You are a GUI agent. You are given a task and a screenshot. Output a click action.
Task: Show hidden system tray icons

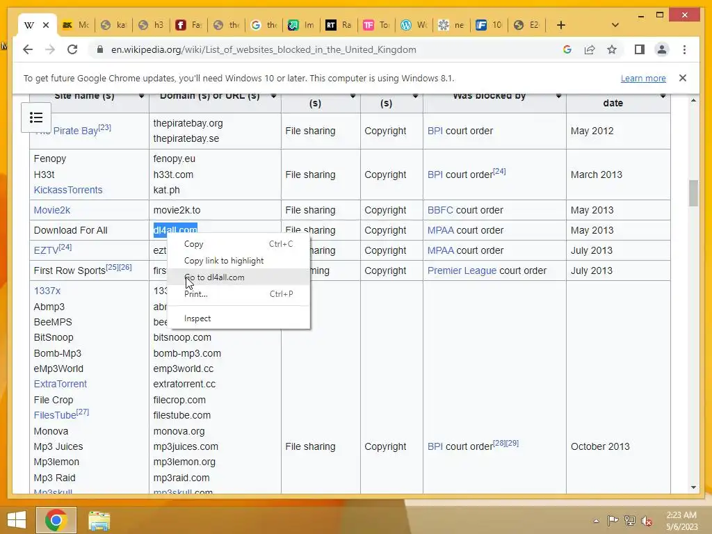click(x=596, y=521)
